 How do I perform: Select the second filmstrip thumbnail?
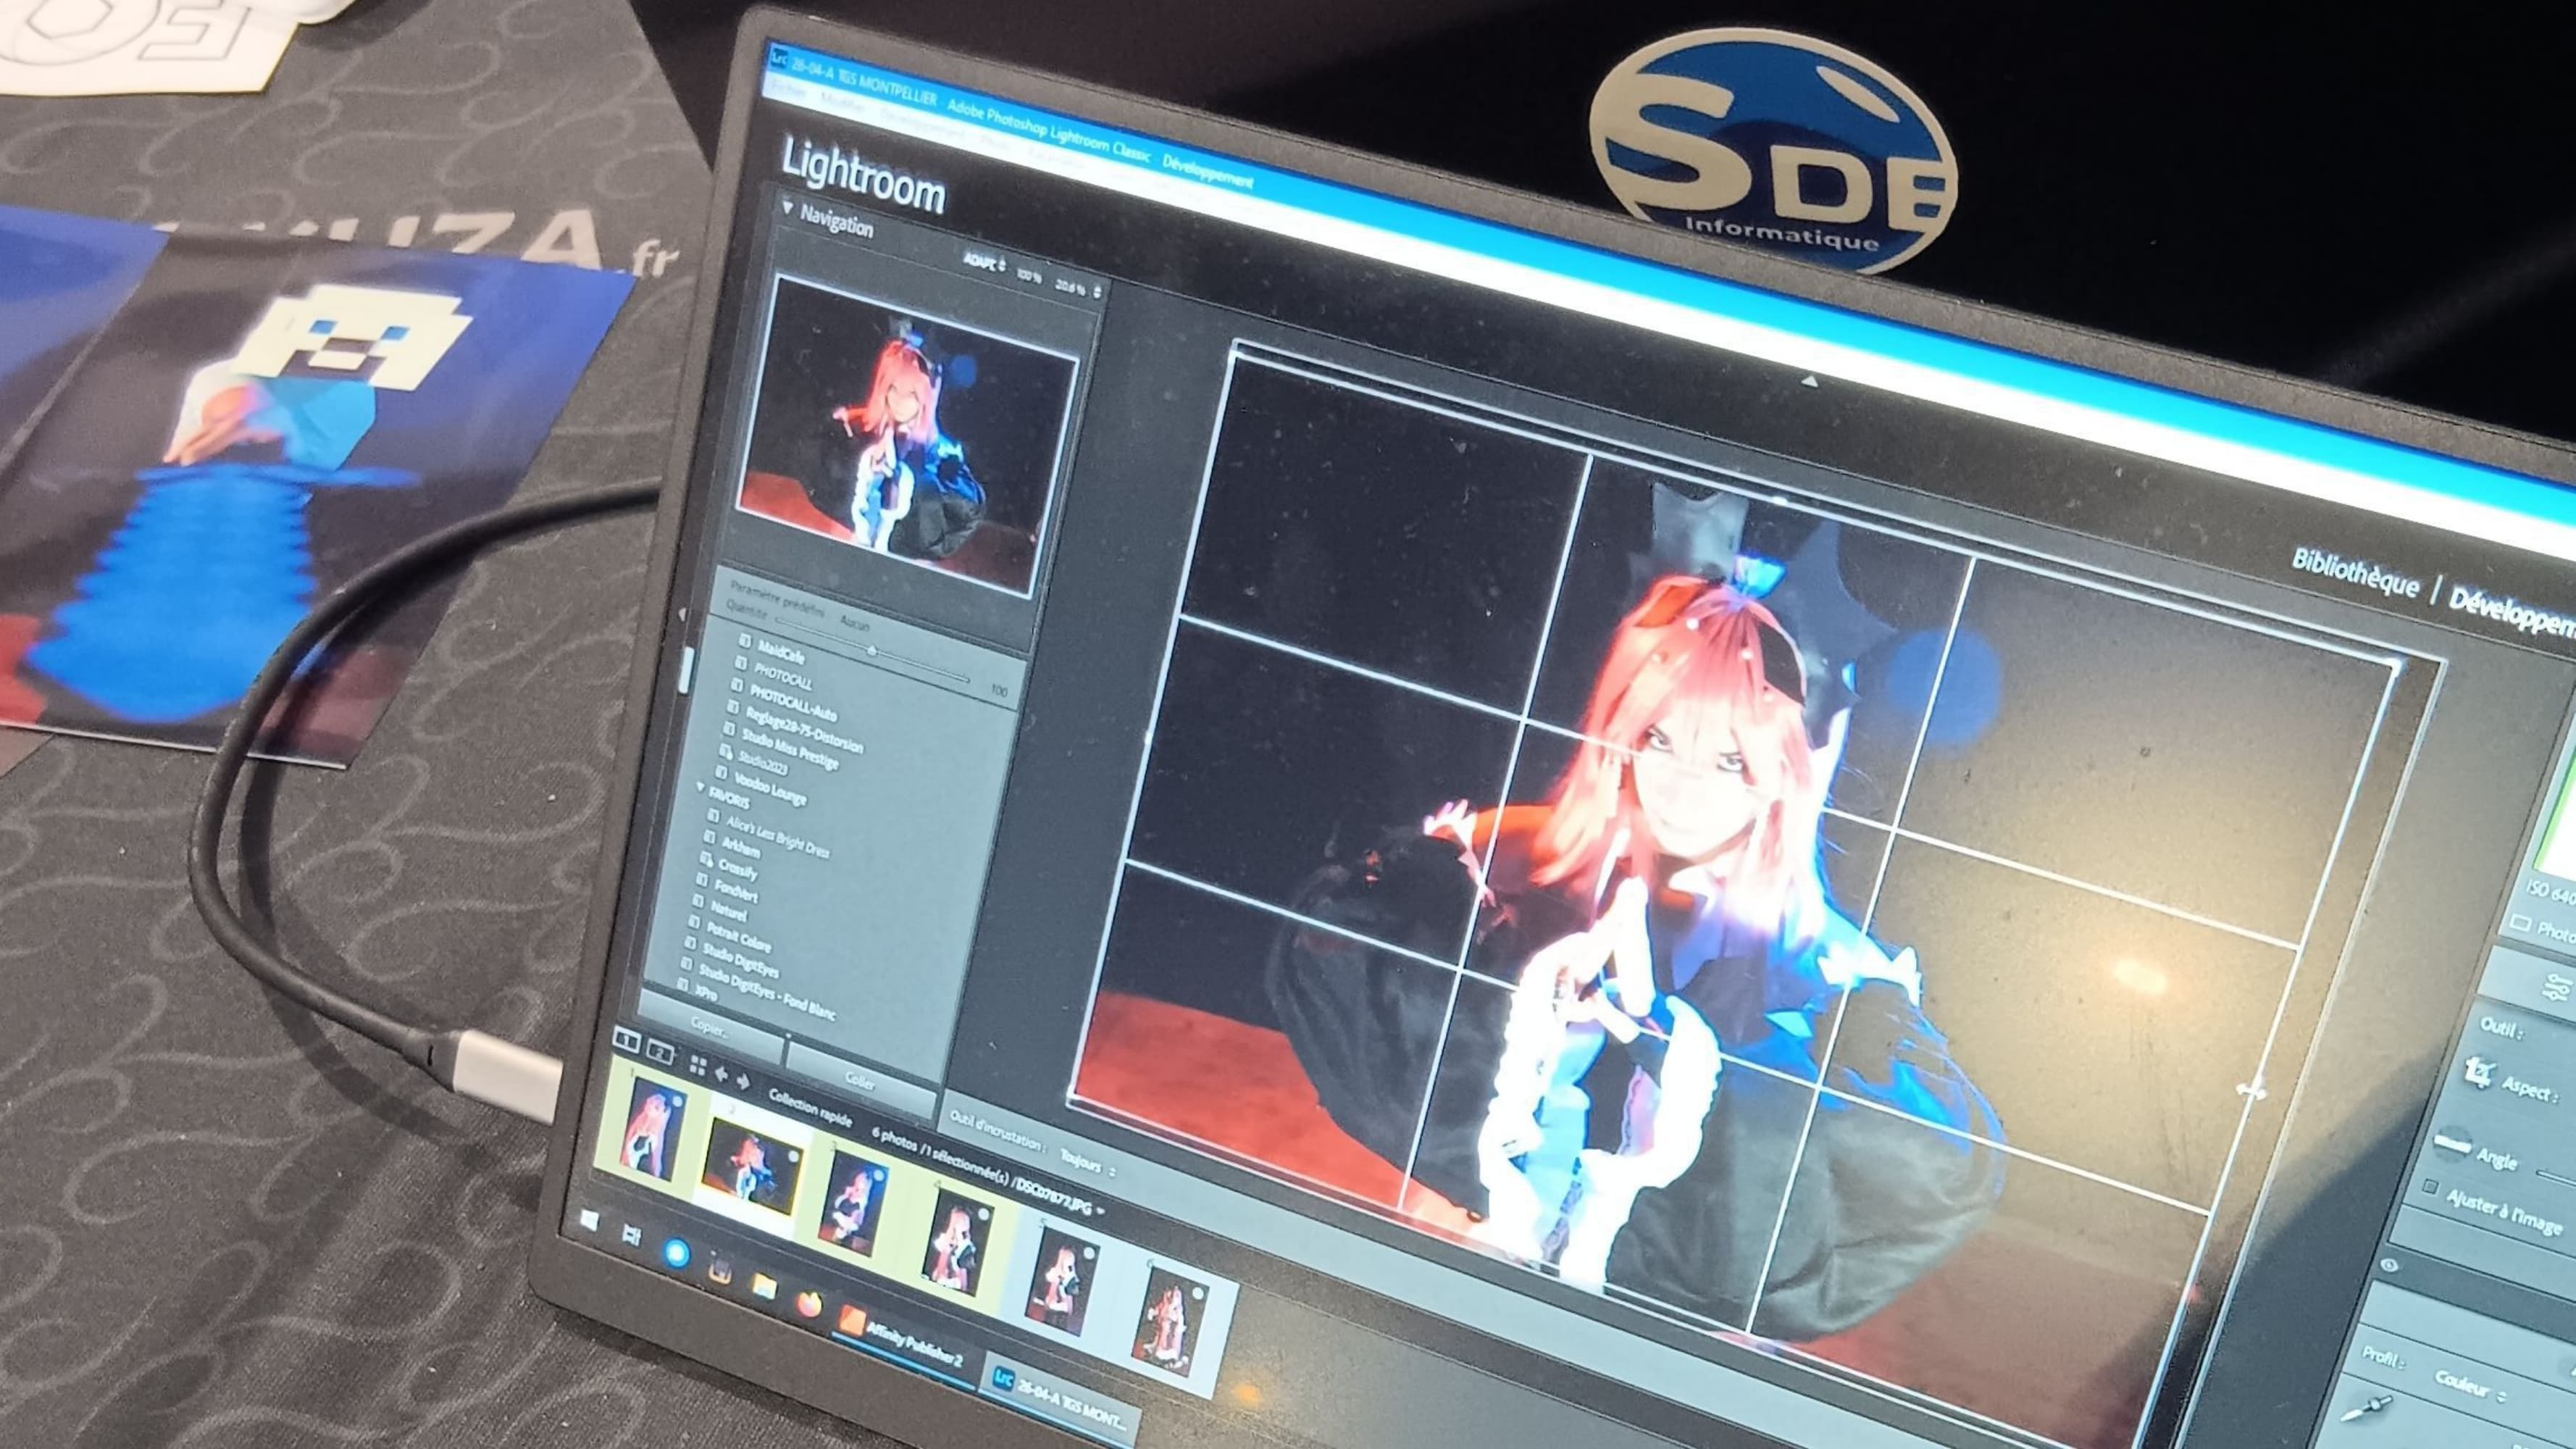tap(752, 1166)
